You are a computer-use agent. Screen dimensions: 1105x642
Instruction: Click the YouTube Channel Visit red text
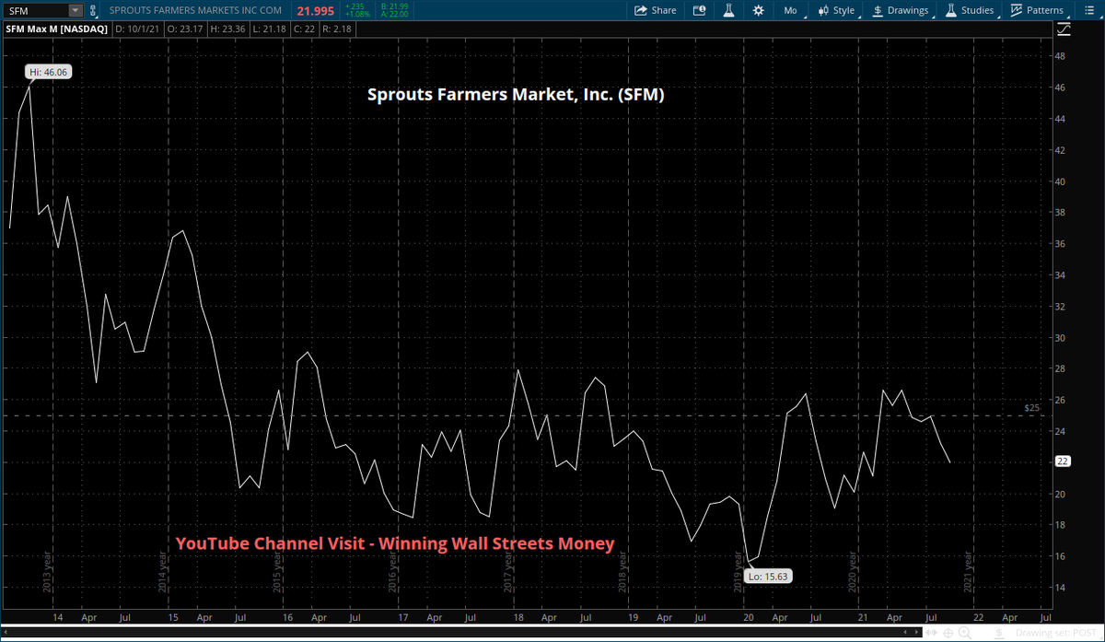[395, 543]
